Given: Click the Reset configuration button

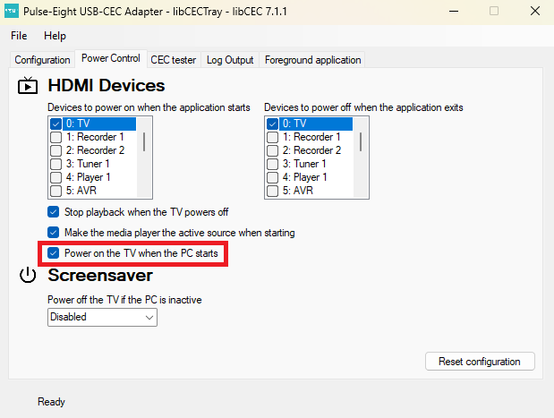Looking at the screenshot, I should (x=480, y=362).
